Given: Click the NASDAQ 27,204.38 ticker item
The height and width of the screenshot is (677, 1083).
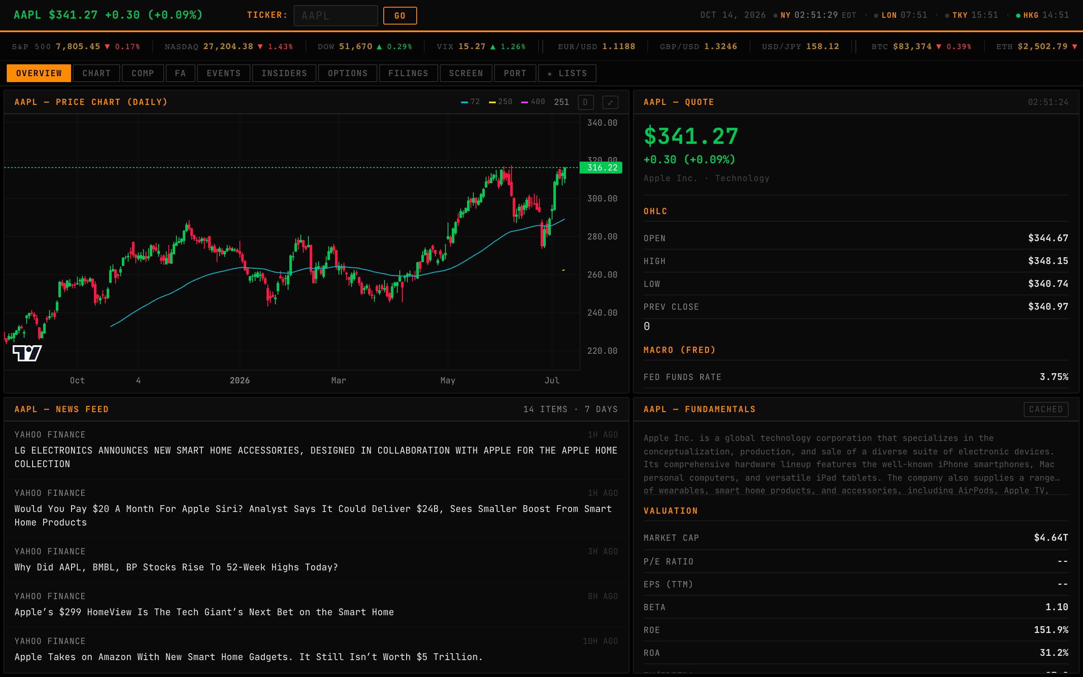Looking at the screenshot, I should (x=229, y=47).
